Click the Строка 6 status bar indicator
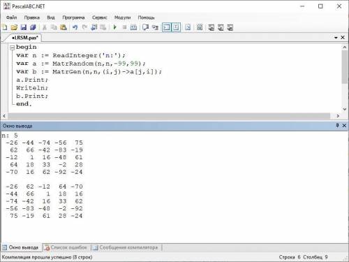The height and width of the screenshot is (262, 349). click(290, 257)
